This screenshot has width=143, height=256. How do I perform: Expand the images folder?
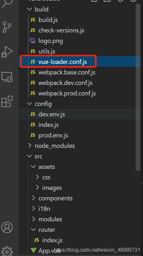37,187
